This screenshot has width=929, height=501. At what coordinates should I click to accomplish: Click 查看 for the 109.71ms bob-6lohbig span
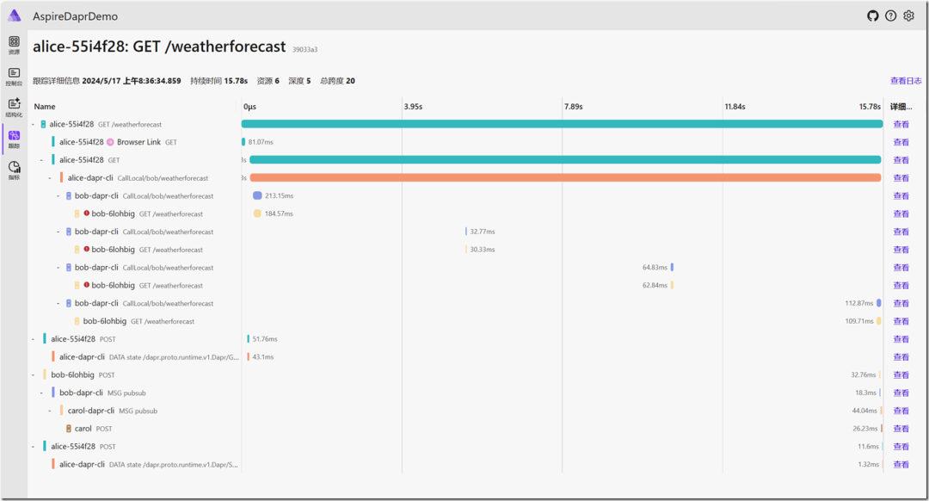(901, 321)
